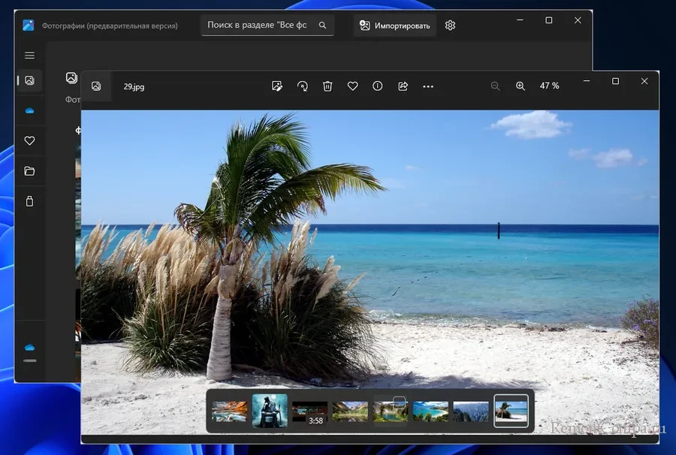Minimize the 29.jpg viewer window
676x455 pixels.
(x=587, y=81)
